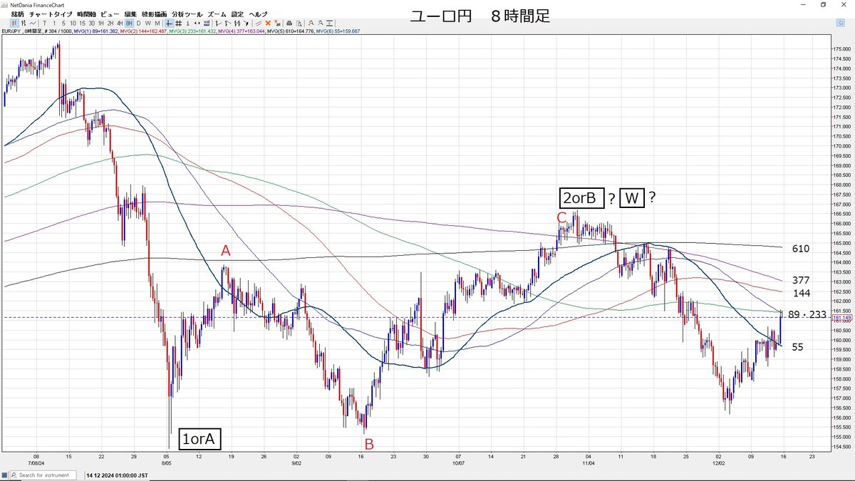Click the 175.000 price axis label
This screenshot has height=481, width=855.
(841, 48)
